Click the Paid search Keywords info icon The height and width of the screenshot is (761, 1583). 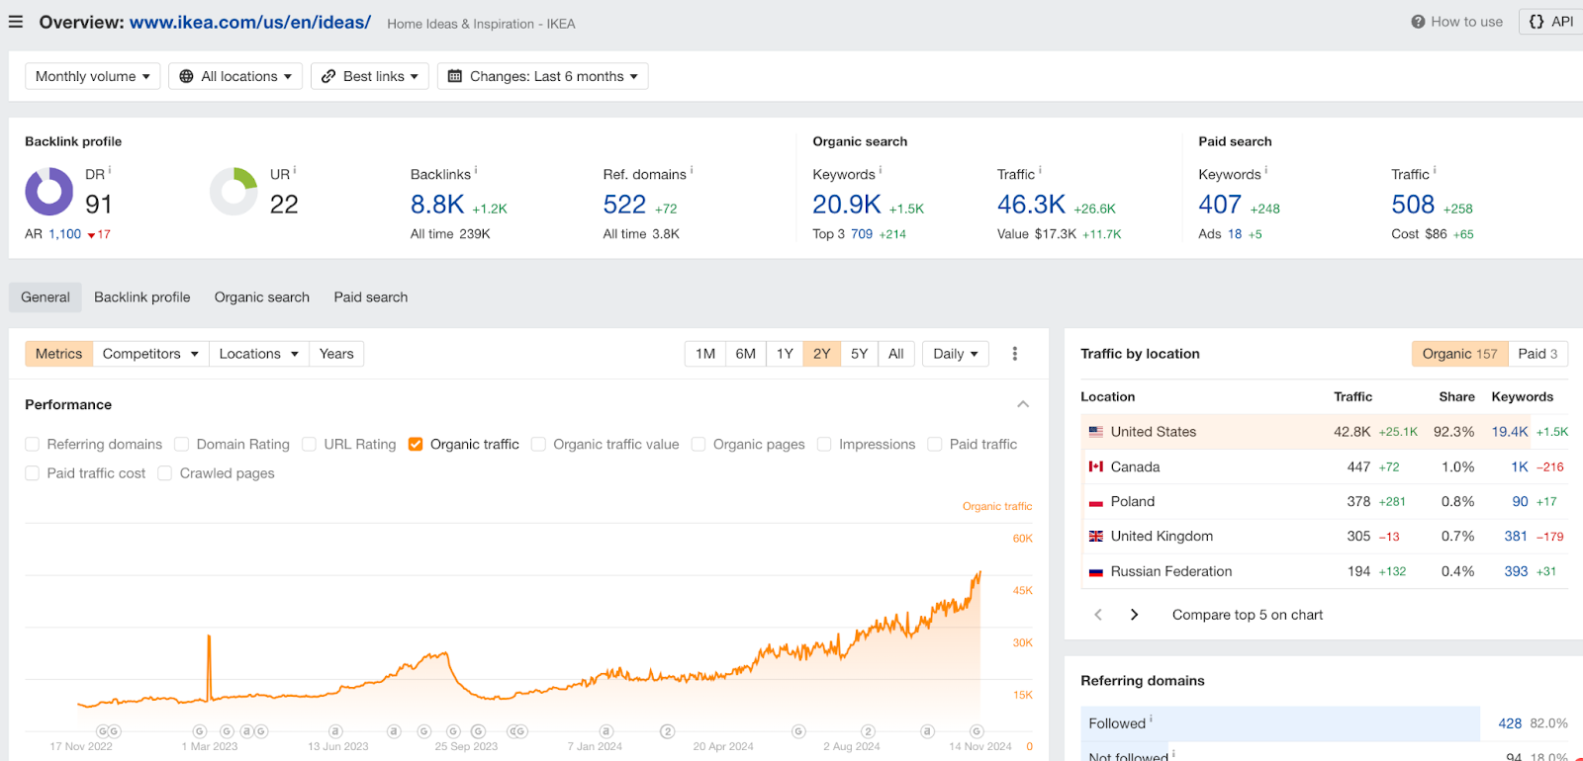click(1266, 170)
